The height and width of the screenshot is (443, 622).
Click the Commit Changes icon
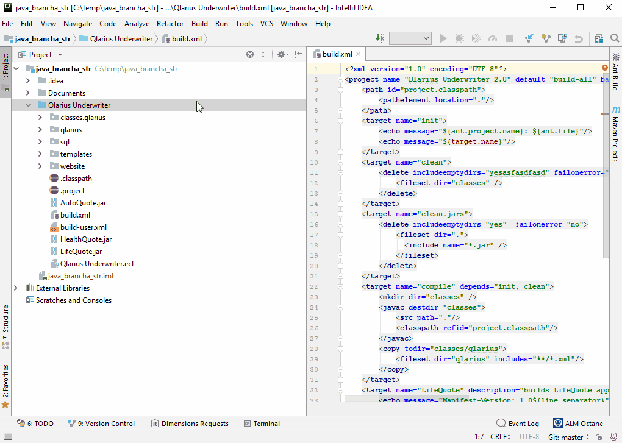tap(546, 38)
